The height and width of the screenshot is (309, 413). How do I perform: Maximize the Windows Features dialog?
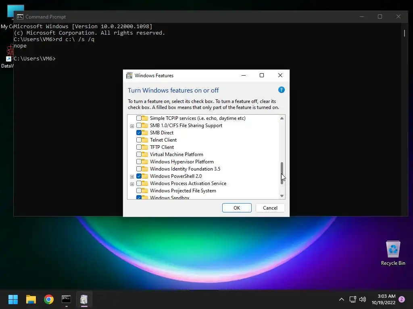(x=261, y=75)
